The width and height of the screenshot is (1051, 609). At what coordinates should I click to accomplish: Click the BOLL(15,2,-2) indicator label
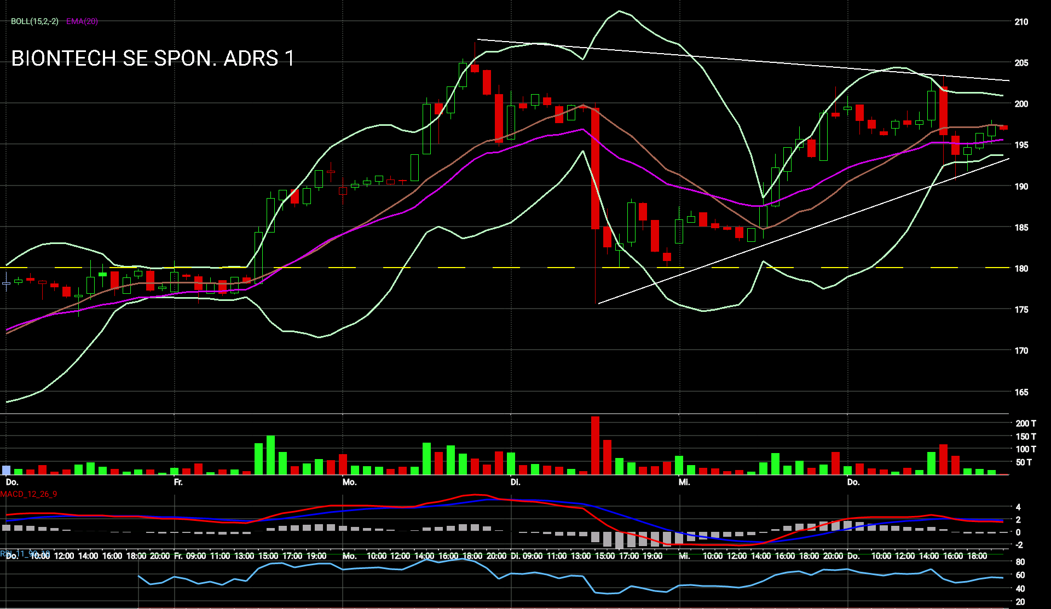[34, 21]
